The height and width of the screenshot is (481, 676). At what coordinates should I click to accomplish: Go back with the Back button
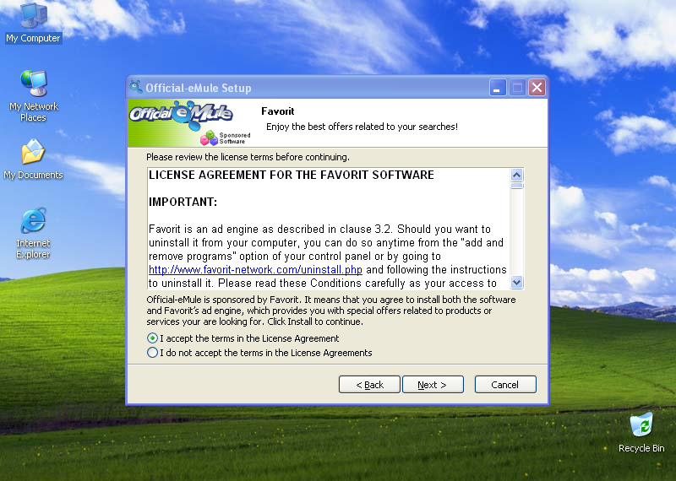(369, 385)
